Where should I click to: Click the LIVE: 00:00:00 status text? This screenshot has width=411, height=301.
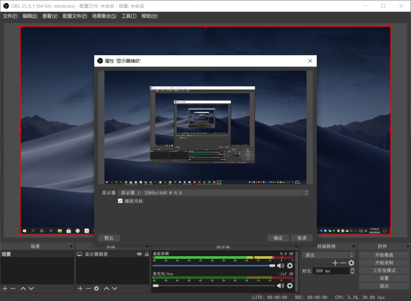(x=269, y=297)
